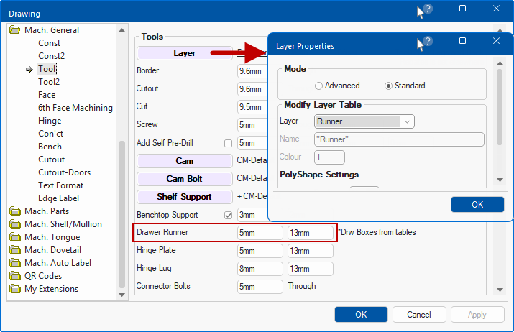This screenshot has width=514, height=332.
Task: Select the Advanced mode radio button
Action: 319,86
